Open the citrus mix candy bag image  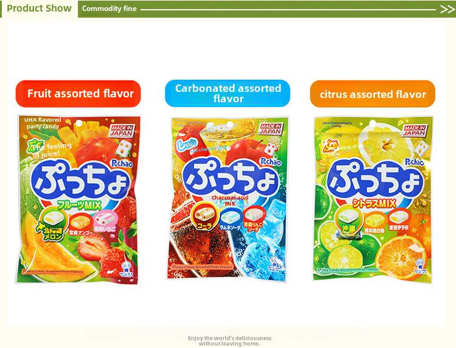click(373, 198)
